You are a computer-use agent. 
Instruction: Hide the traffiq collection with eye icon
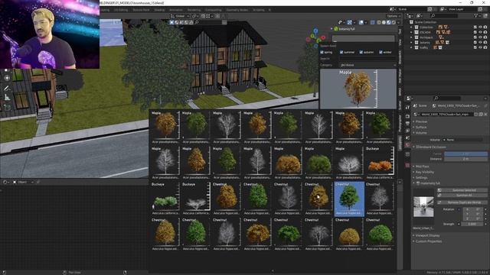point(480,47)
